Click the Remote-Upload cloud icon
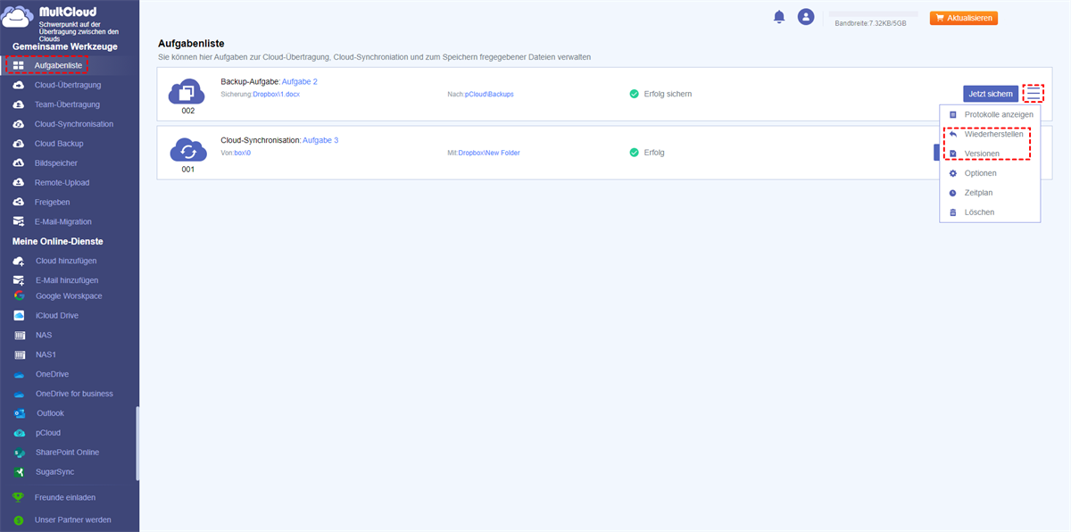 [19, 182]
